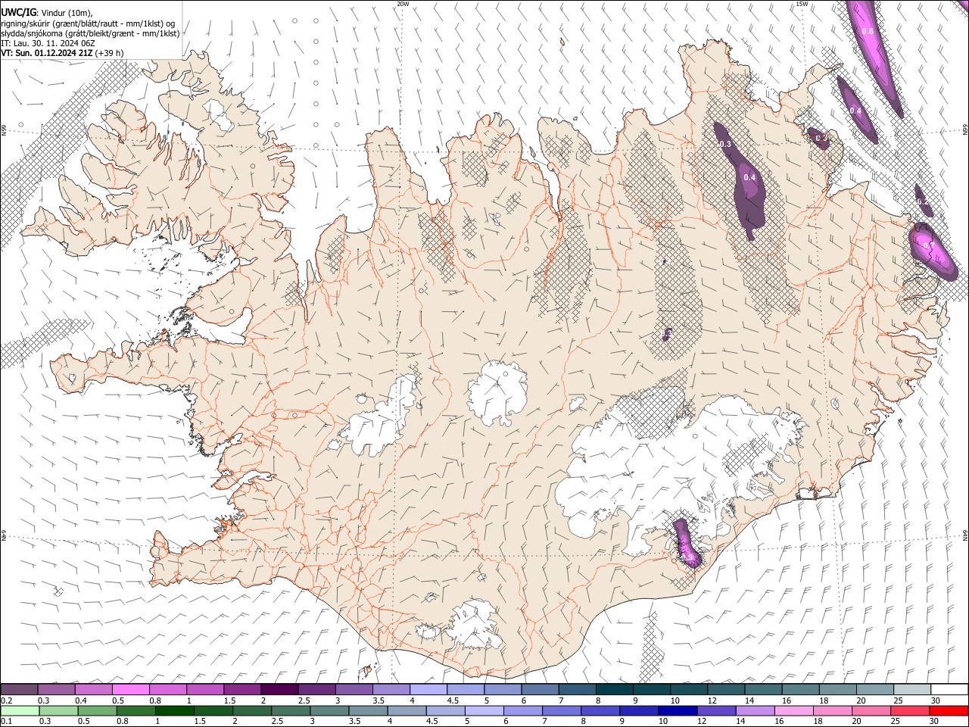Click the white 30 swatch in the snow legend
The height and width of the screenshot is (727, 969).
pyautogui.click(x=949, y=689)
